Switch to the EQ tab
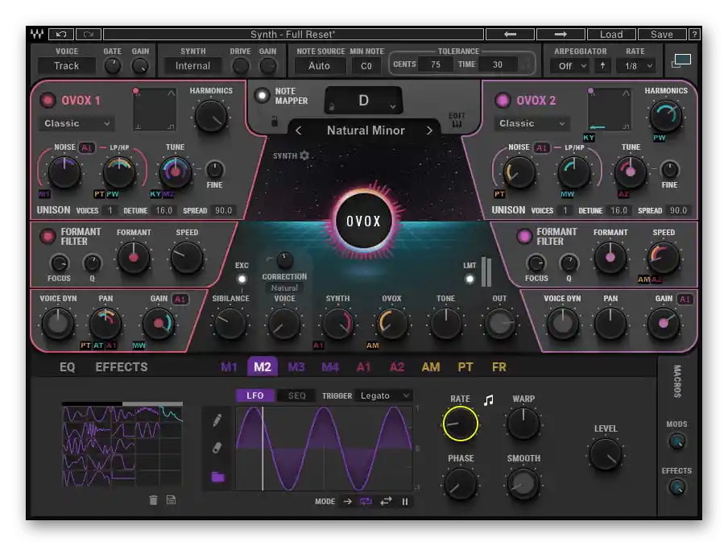 (67, 367)
